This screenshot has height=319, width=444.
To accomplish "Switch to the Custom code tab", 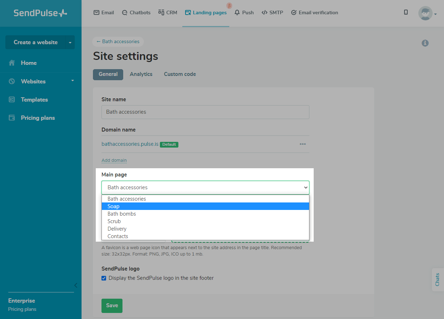I will pos(180,74).
